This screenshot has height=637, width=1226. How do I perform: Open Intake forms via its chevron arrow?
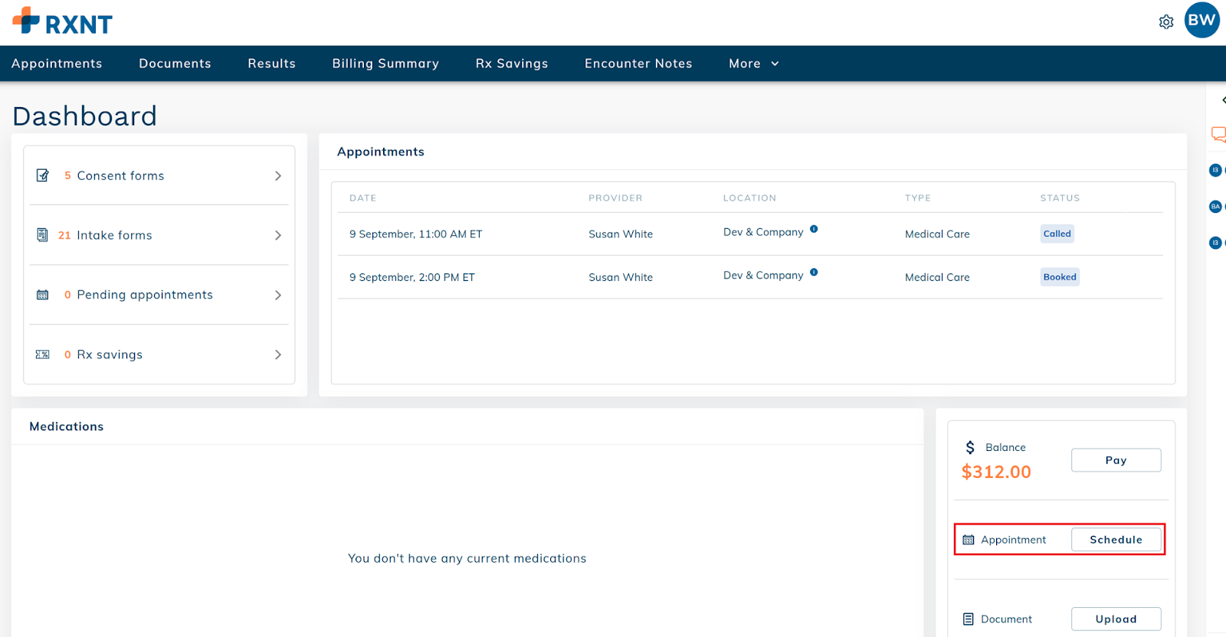pyautogui.click(x=277, y=236)
